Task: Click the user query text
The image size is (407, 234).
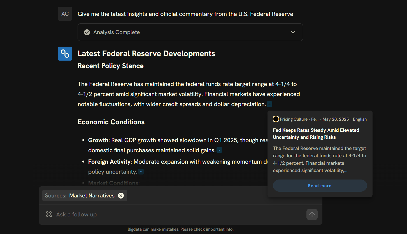Action: point(185,14)
